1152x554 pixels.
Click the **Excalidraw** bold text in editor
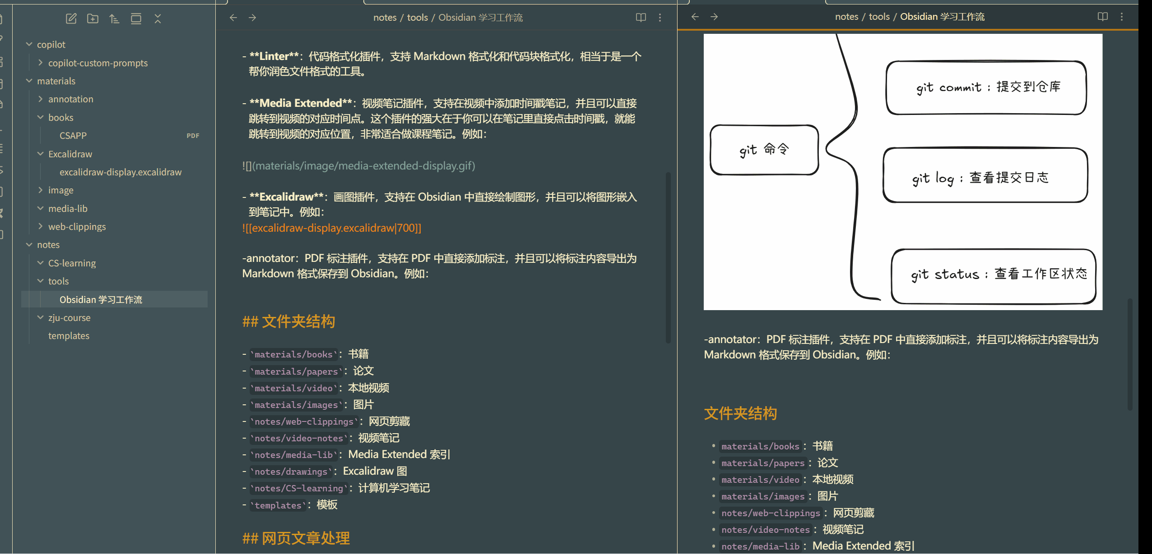tap(286, 197)
